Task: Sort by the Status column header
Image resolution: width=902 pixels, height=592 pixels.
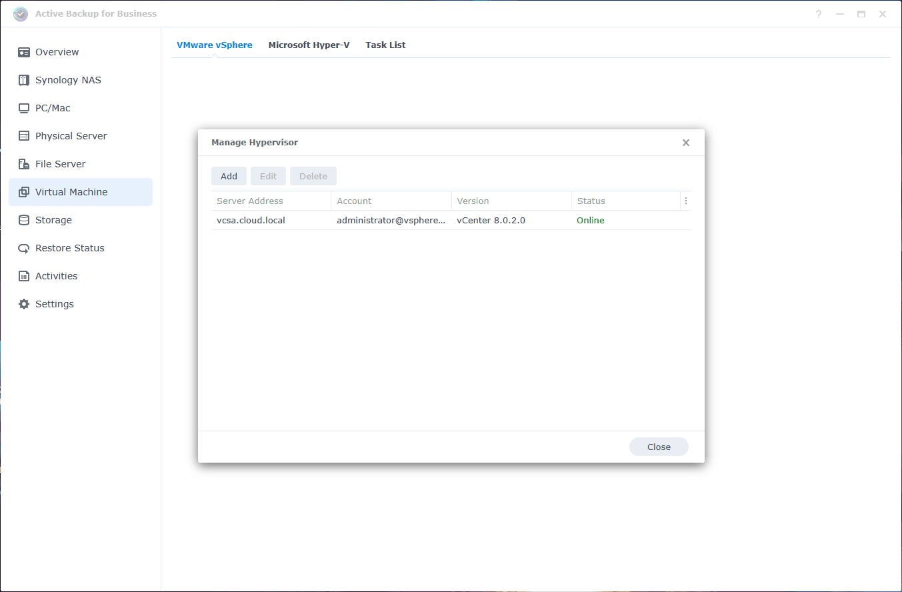Action: point(626,201)
